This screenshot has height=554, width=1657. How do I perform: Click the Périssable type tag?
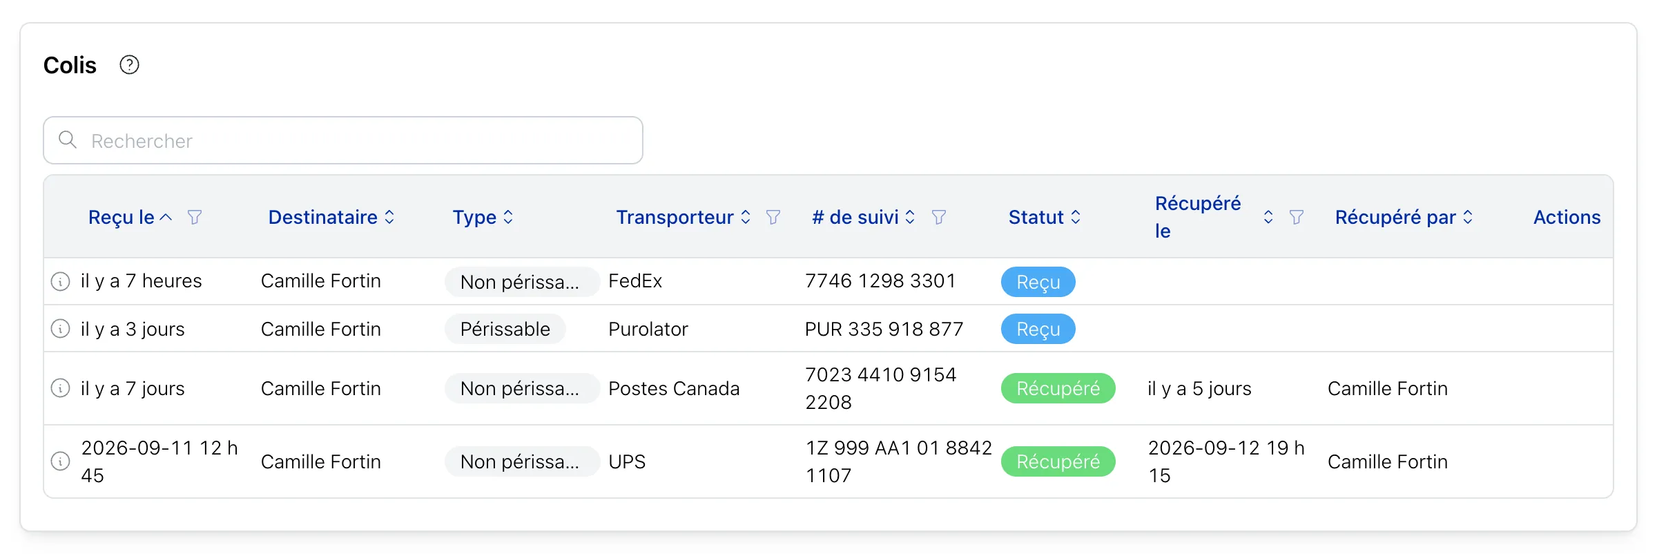505,329
